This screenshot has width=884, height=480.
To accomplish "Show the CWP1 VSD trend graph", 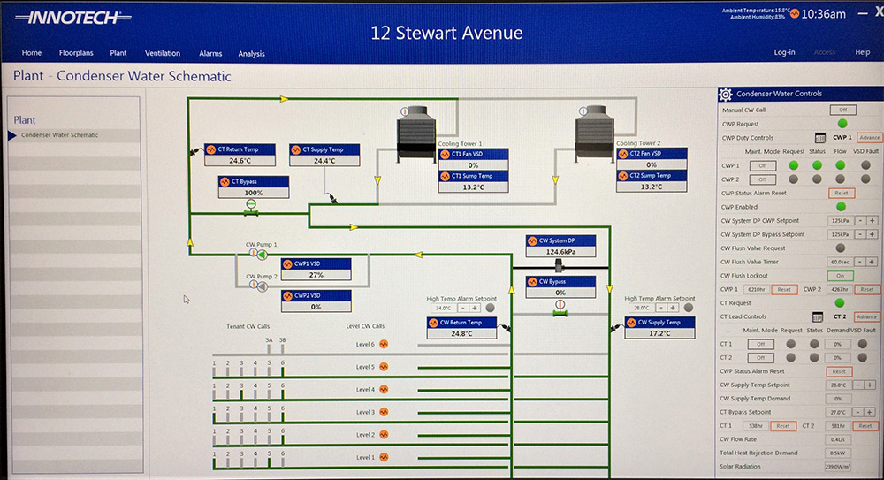I will 287,263.
